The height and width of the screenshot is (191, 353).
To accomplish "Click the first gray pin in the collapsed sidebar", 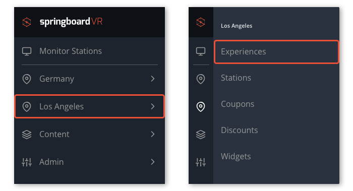I will (x=201, y=79).
